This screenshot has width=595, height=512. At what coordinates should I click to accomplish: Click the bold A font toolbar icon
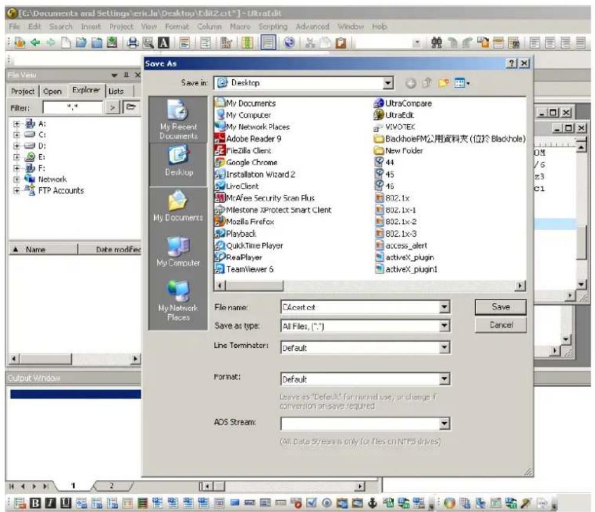point(164,43)
